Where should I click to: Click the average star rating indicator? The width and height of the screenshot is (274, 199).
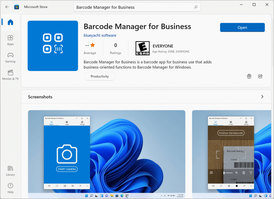click(x=90, y=48)
